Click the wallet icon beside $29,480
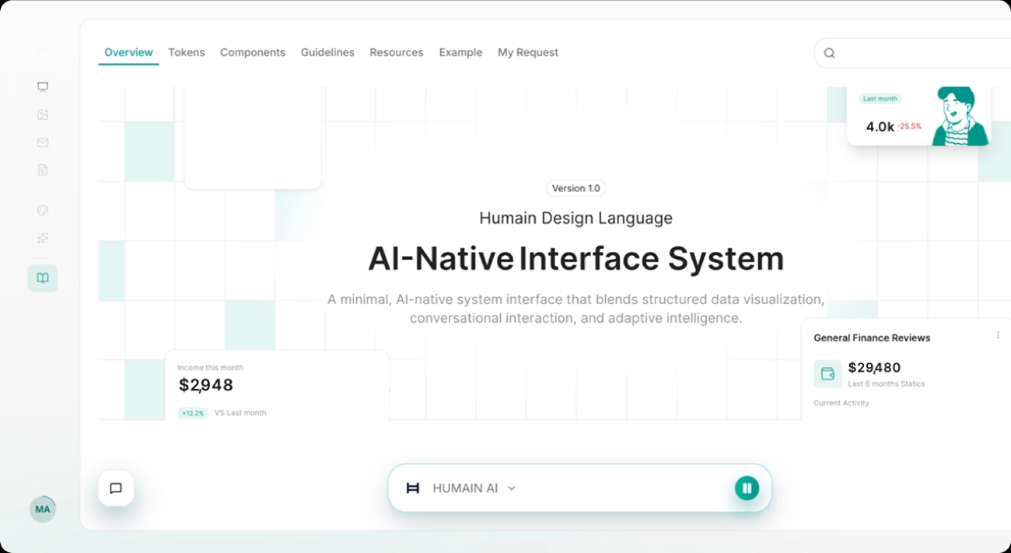 tap(827, 373)
